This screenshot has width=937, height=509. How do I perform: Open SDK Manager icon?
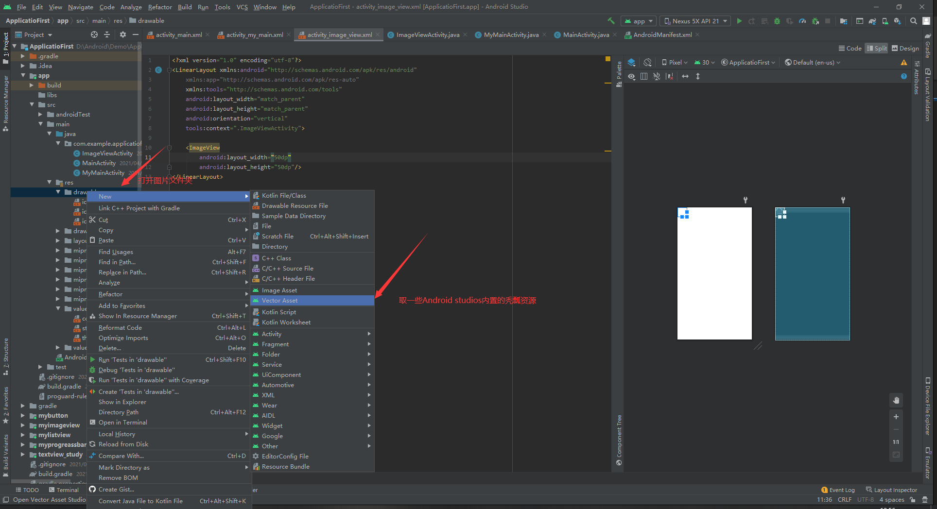pos(898,21)
